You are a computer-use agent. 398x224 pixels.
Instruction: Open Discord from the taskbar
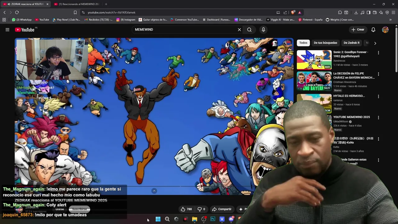pos(231,219)
